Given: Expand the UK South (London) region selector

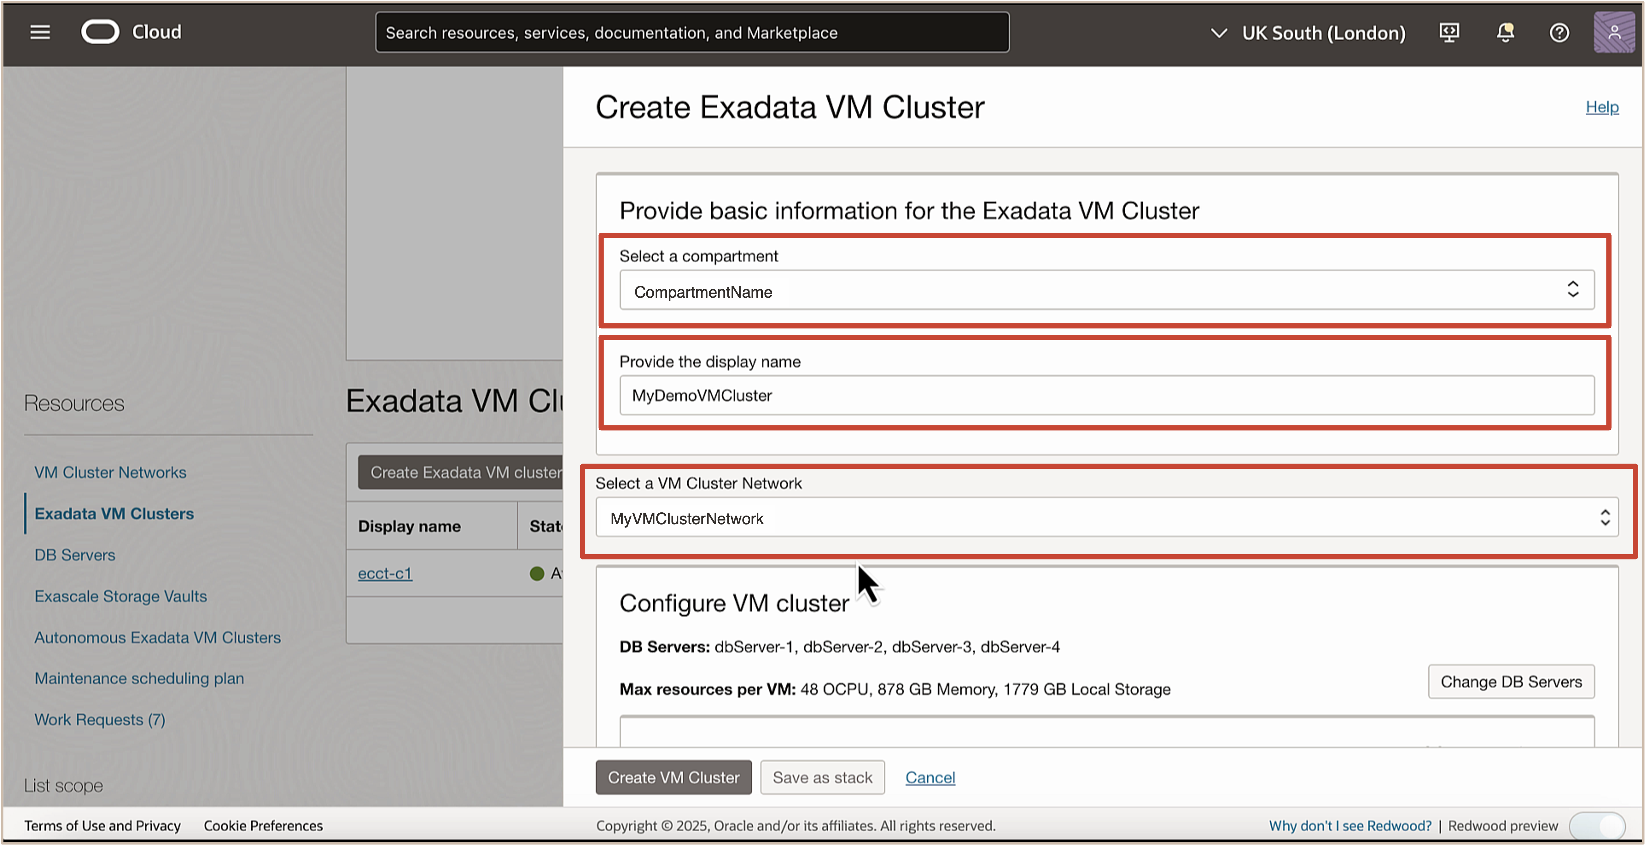Looking at the screenshot, I should [x=1308, y=33].
